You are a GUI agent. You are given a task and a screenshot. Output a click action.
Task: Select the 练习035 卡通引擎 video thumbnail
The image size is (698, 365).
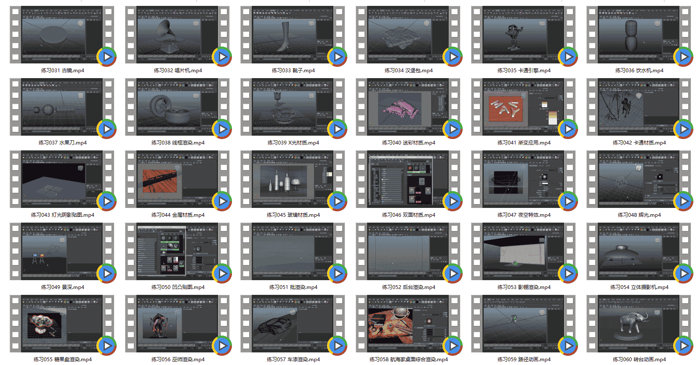point(523,35)
